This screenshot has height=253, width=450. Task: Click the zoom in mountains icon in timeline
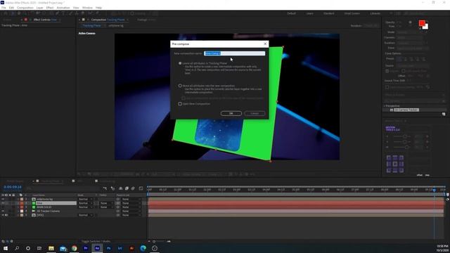(x=169, y=241)
